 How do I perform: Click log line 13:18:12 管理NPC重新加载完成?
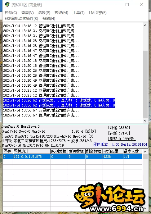[x=41, y=26]
